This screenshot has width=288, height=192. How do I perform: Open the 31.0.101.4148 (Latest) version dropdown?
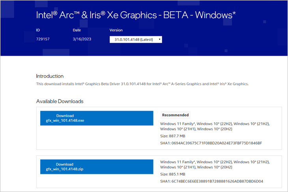(x=136, y=40)
